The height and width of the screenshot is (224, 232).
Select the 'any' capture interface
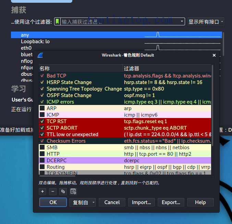[117, 35]
